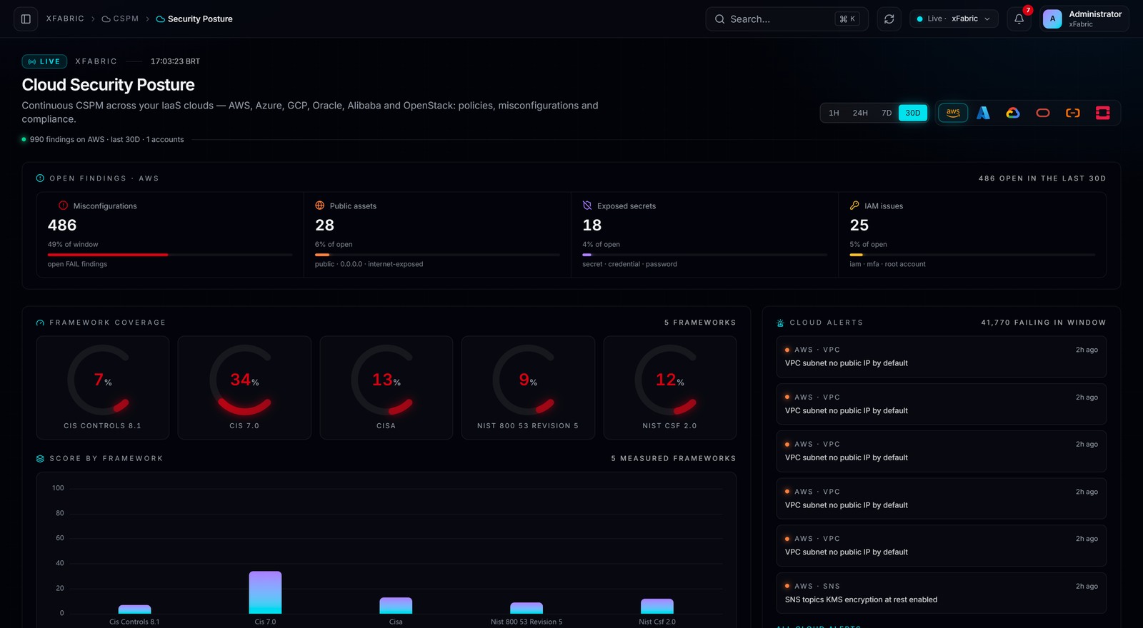Click the IAM issues yellow progress bar
The image size is (1143, 628).
point(857,255)
